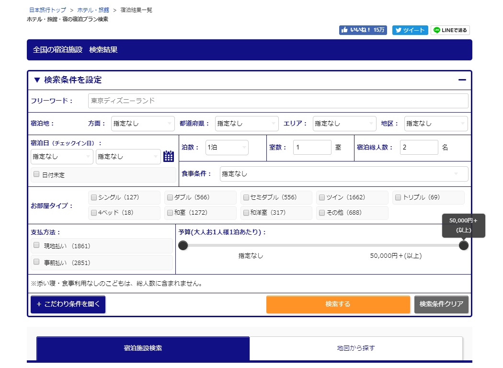Switch to the 地図から探す tab
The width and height of the screenshot is (503, 368).
356,348
